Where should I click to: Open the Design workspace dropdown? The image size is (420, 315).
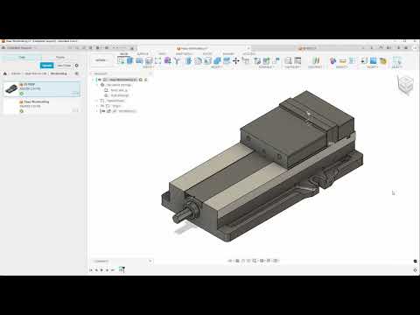(x=101, y=60)
